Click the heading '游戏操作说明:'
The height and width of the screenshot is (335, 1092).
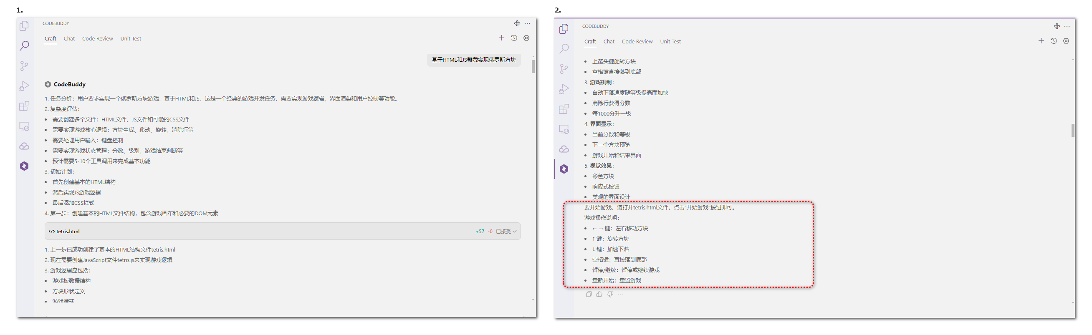coord(602,218)
